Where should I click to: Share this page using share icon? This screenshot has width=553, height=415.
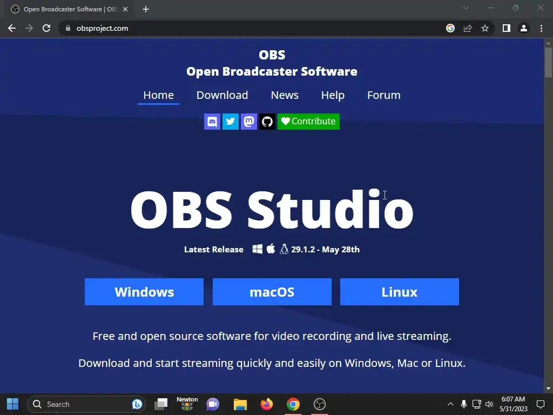pos(468,28)
